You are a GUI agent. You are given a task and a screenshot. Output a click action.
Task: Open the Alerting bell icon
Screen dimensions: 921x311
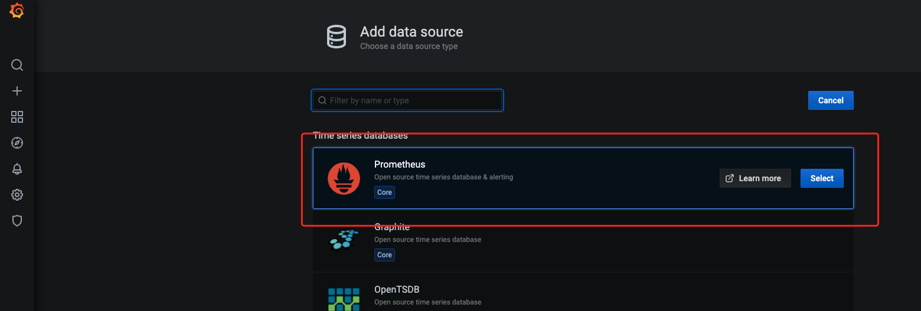(17, 169)
